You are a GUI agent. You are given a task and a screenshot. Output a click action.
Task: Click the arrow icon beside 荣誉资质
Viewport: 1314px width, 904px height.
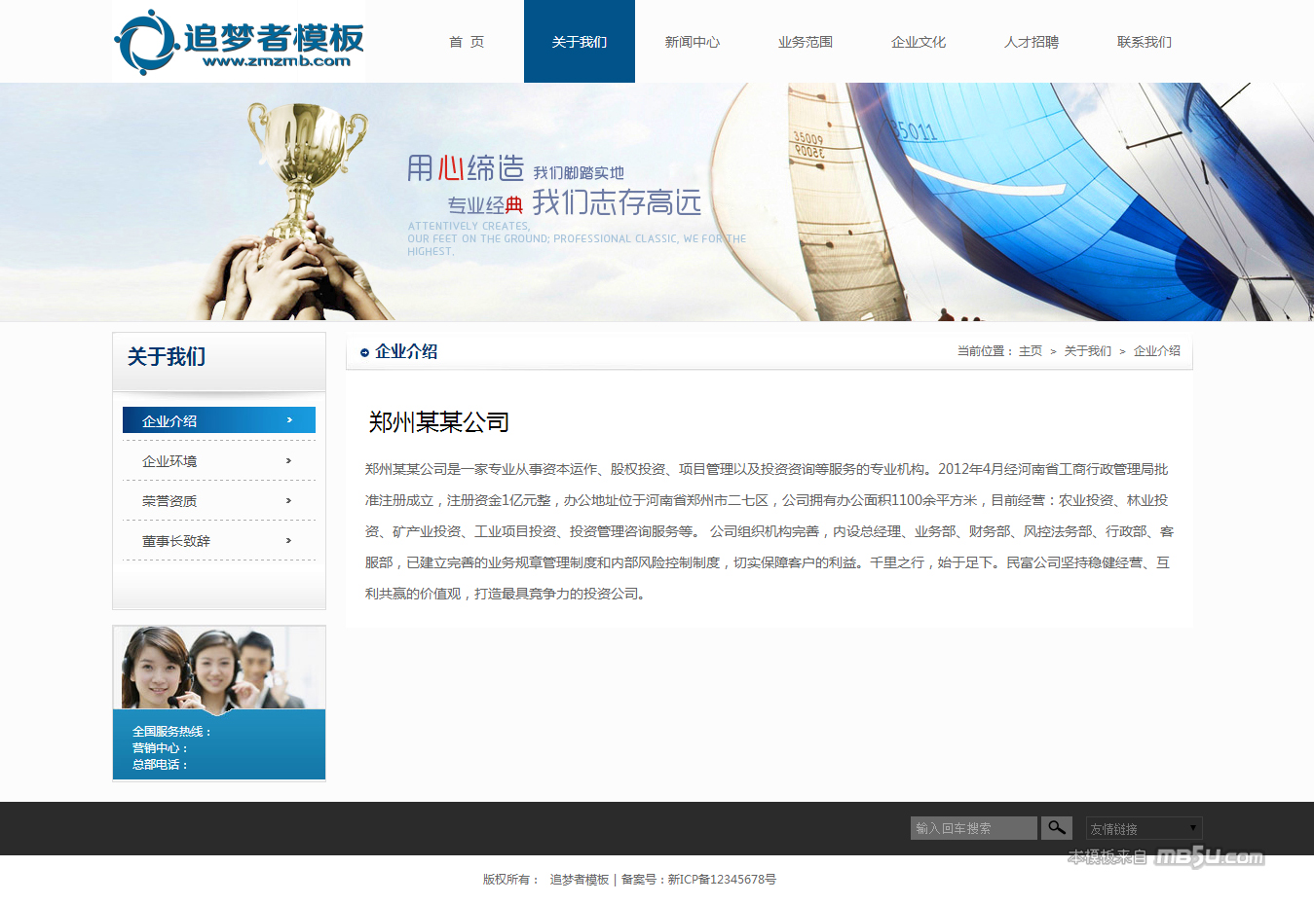click(x=288, y=500)
